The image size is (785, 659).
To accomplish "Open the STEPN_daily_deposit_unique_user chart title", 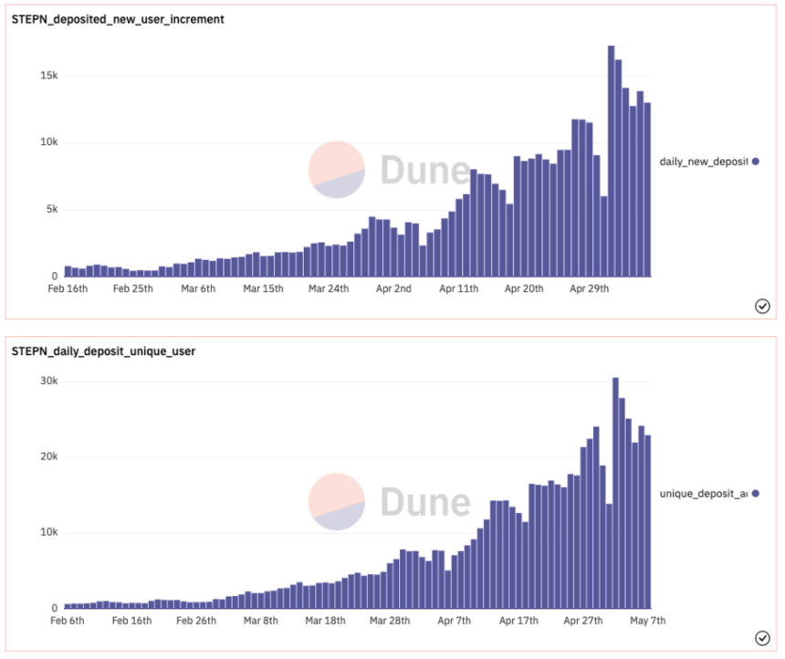I will [x=104, y=351].
